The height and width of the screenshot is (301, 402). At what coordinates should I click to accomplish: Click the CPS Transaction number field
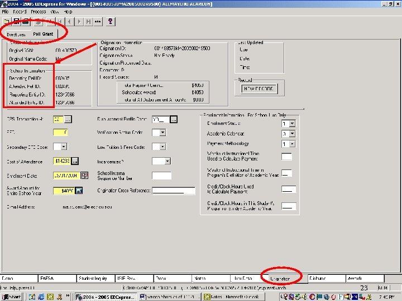(58, 119)
